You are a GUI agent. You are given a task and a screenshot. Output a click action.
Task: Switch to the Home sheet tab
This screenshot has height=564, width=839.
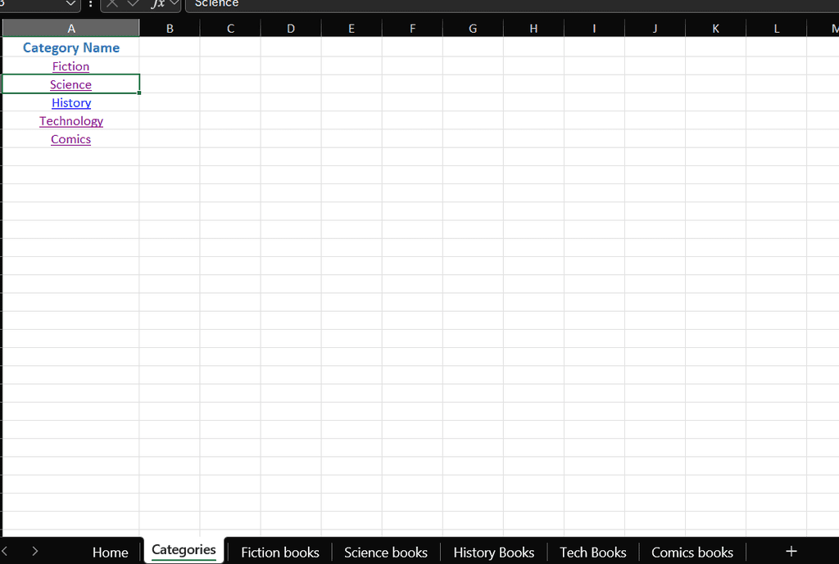[111, 552]
